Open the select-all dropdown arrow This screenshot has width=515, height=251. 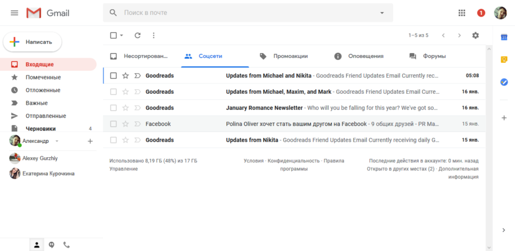point(122,35)
